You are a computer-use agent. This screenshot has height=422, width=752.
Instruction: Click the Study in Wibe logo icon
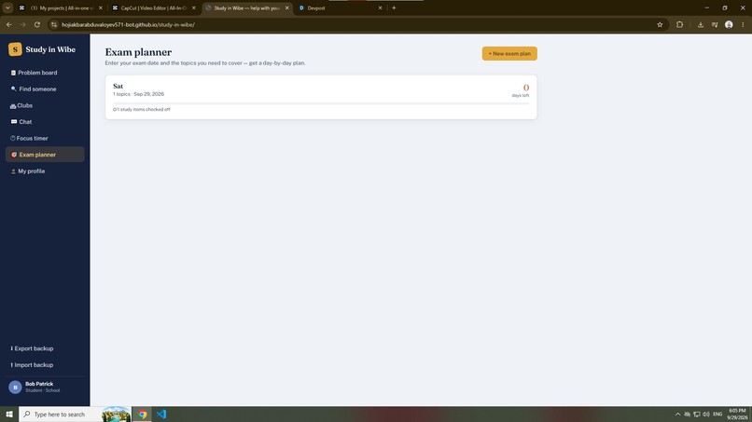tap(15, 49)
